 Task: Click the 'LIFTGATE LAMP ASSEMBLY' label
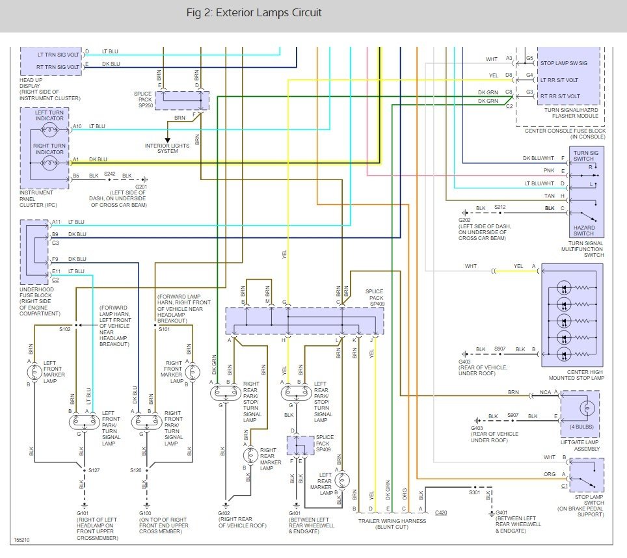(x=580, y=445)
